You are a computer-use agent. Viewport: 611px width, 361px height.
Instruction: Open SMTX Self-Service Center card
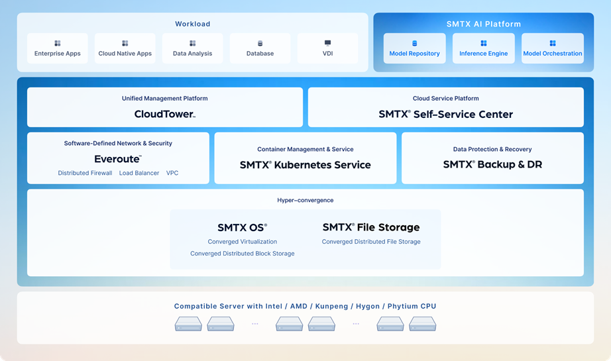coord(445,107)
